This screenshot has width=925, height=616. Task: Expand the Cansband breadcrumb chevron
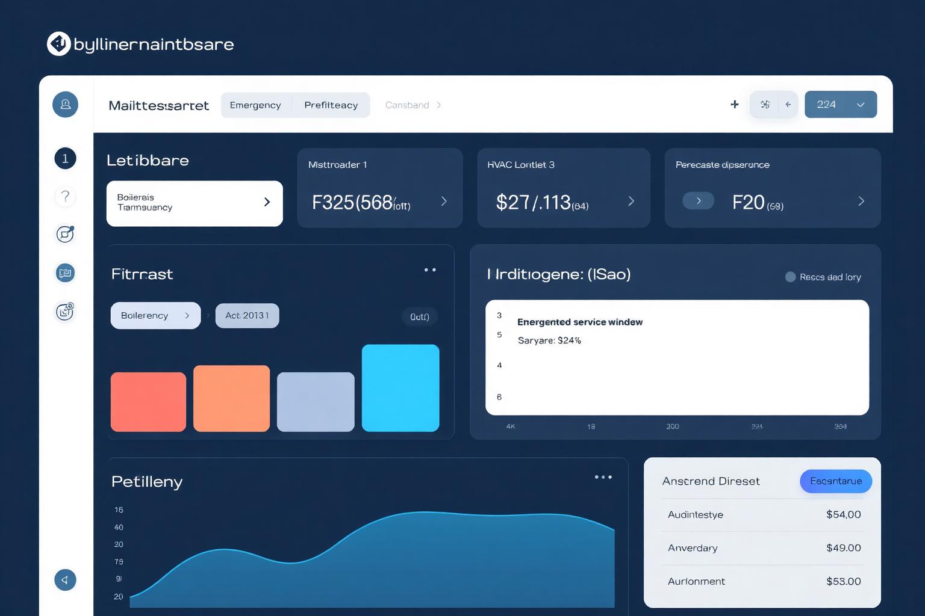[439, 105]
